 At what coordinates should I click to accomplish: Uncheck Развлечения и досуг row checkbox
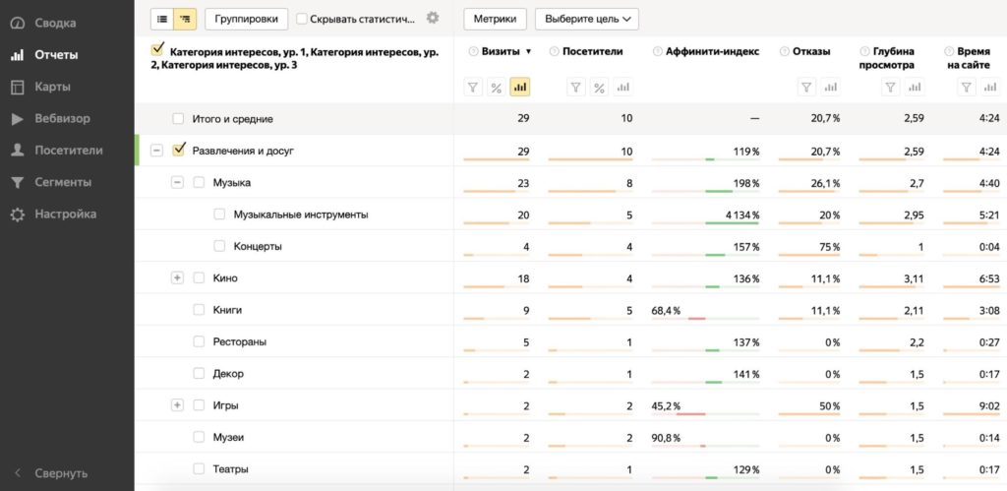178,151
